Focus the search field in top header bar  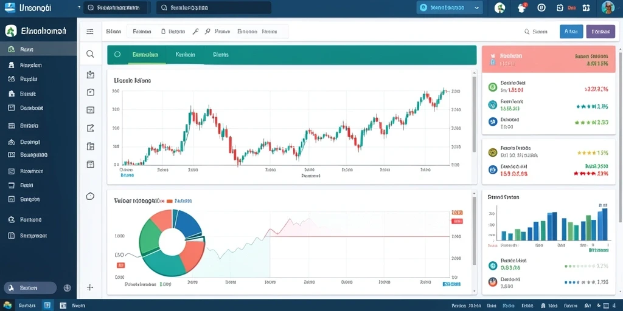coord(214,7)
